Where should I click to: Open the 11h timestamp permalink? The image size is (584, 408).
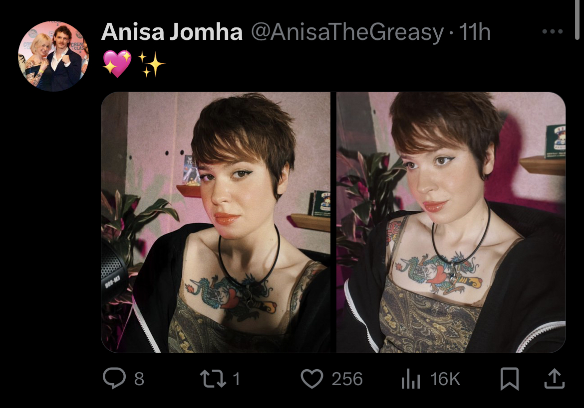point(475,32)
